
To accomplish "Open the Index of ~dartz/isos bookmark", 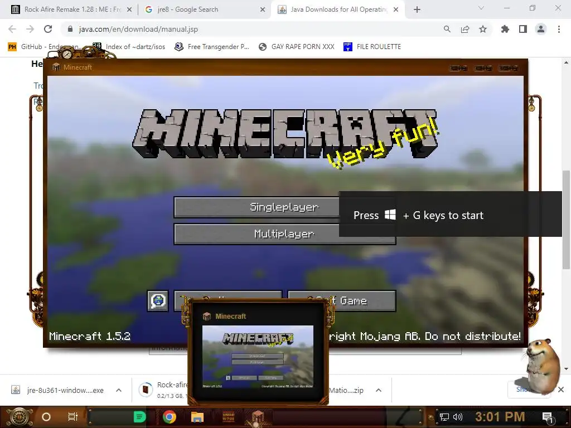I will pyautogui.click(x=129, y=47).
